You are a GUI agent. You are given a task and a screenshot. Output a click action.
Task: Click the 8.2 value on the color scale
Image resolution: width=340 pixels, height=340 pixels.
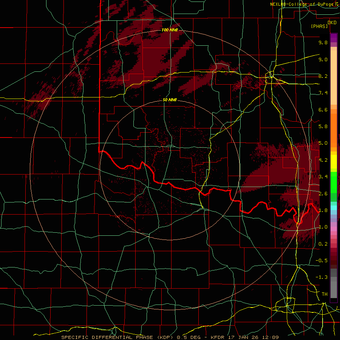point(323,76)
